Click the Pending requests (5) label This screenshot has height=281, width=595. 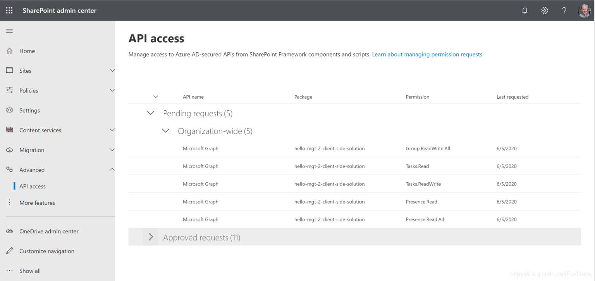pos(198,113)
